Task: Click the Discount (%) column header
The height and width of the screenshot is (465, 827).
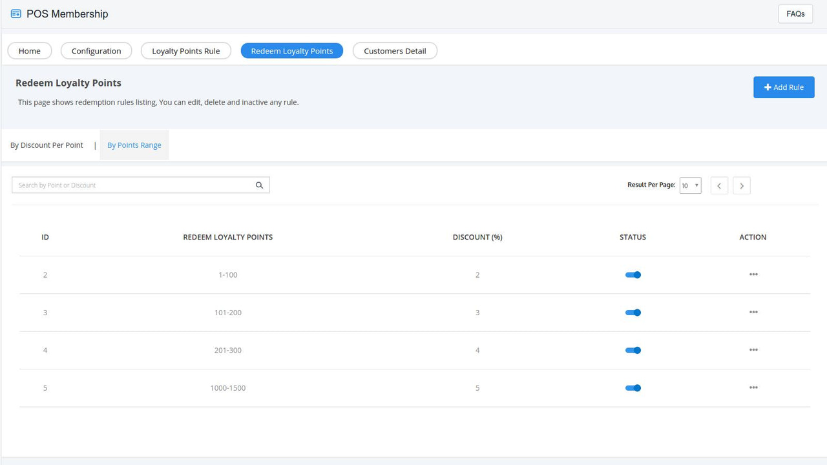Action: (x=477, y=237)
